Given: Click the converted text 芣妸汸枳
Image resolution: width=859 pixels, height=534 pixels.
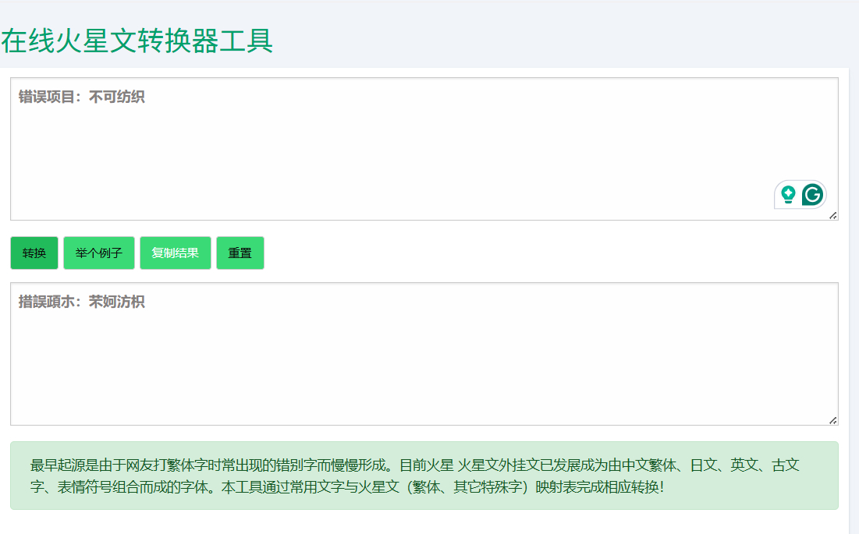Looking at the screenshot, I should 117,302.
